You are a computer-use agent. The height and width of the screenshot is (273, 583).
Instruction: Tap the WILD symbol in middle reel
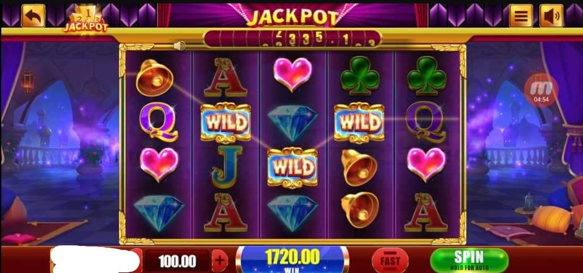pos(293,168)
